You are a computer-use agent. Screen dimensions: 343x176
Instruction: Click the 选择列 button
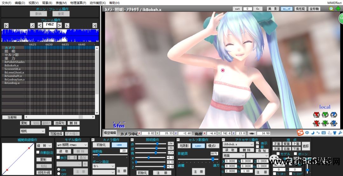60,123
